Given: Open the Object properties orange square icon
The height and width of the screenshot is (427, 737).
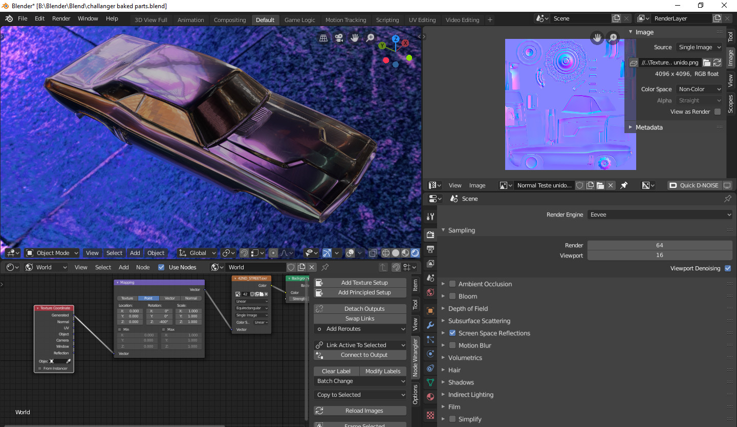Looking at the screenshot, I should click(430, 311).
